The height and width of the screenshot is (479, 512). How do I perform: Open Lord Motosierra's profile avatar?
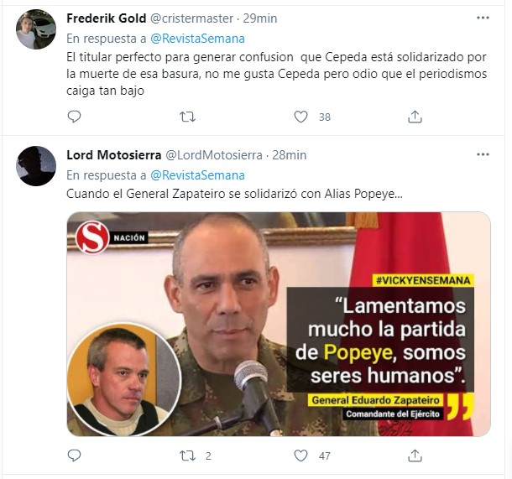pos(36,166)
